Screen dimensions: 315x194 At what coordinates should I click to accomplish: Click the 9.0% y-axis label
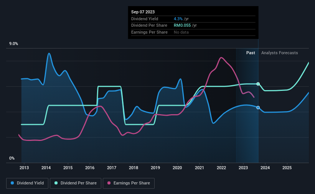[13, 44]
